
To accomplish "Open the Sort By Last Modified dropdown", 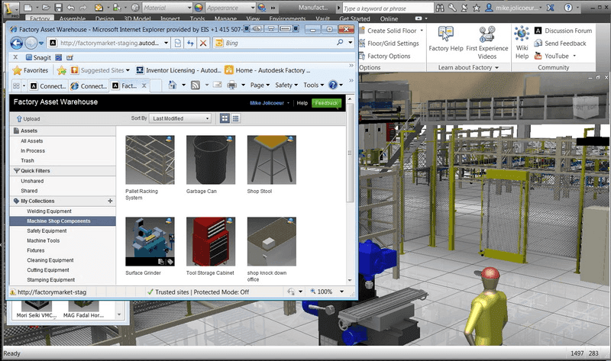I will pyautogui.click(x=180, y=118).
